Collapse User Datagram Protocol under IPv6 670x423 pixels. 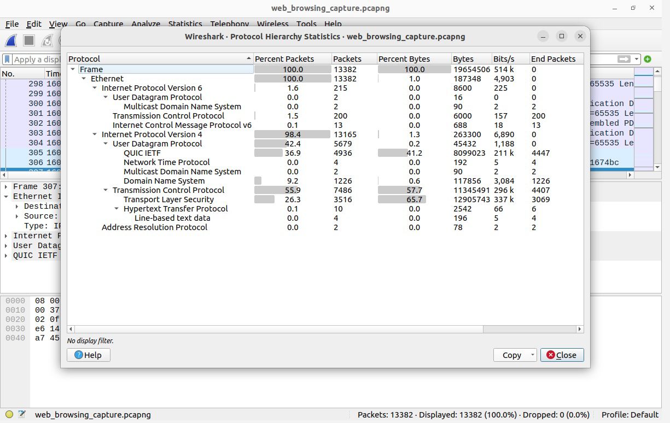pyautogui.click(x=106, y=97)
